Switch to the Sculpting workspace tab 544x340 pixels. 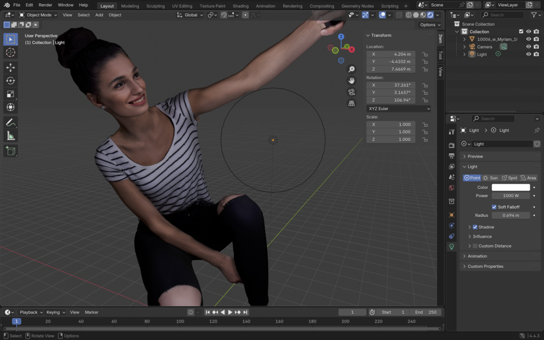155,6
